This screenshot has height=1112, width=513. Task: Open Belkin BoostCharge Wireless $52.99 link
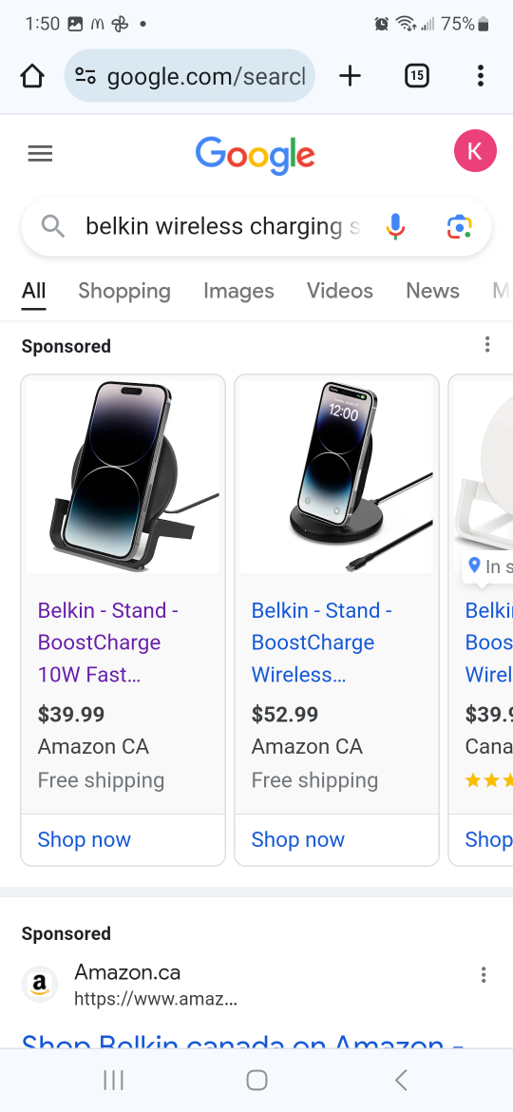[322, 642]
